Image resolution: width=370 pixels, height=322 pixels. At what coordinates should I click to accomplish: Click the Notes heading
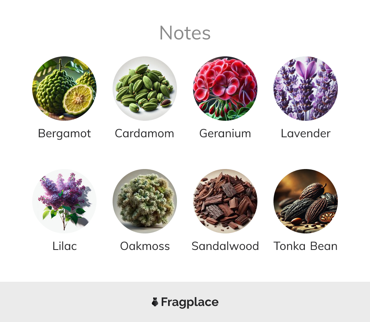(x=185, y=33)
